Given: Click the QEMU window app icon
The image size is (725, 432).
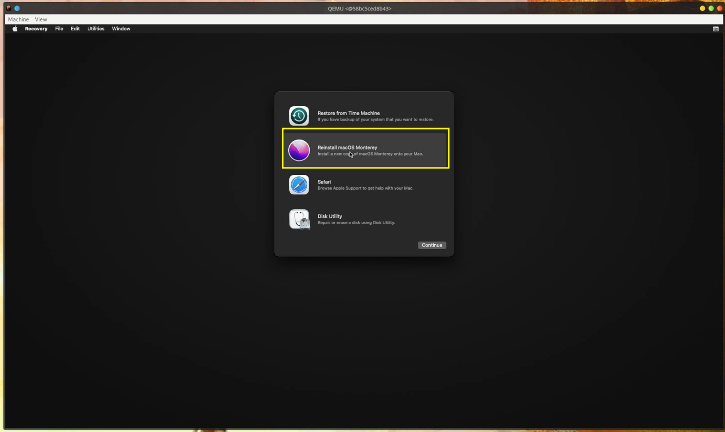Looking at the screenshot, I should point(8,8).
